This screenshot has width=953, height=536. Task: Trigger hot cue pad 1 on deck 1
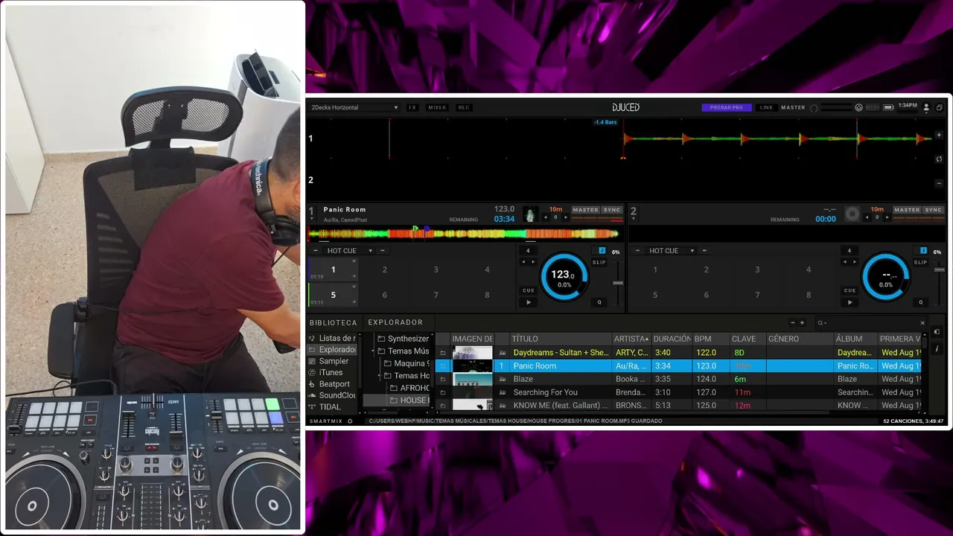tap(333, 269)
